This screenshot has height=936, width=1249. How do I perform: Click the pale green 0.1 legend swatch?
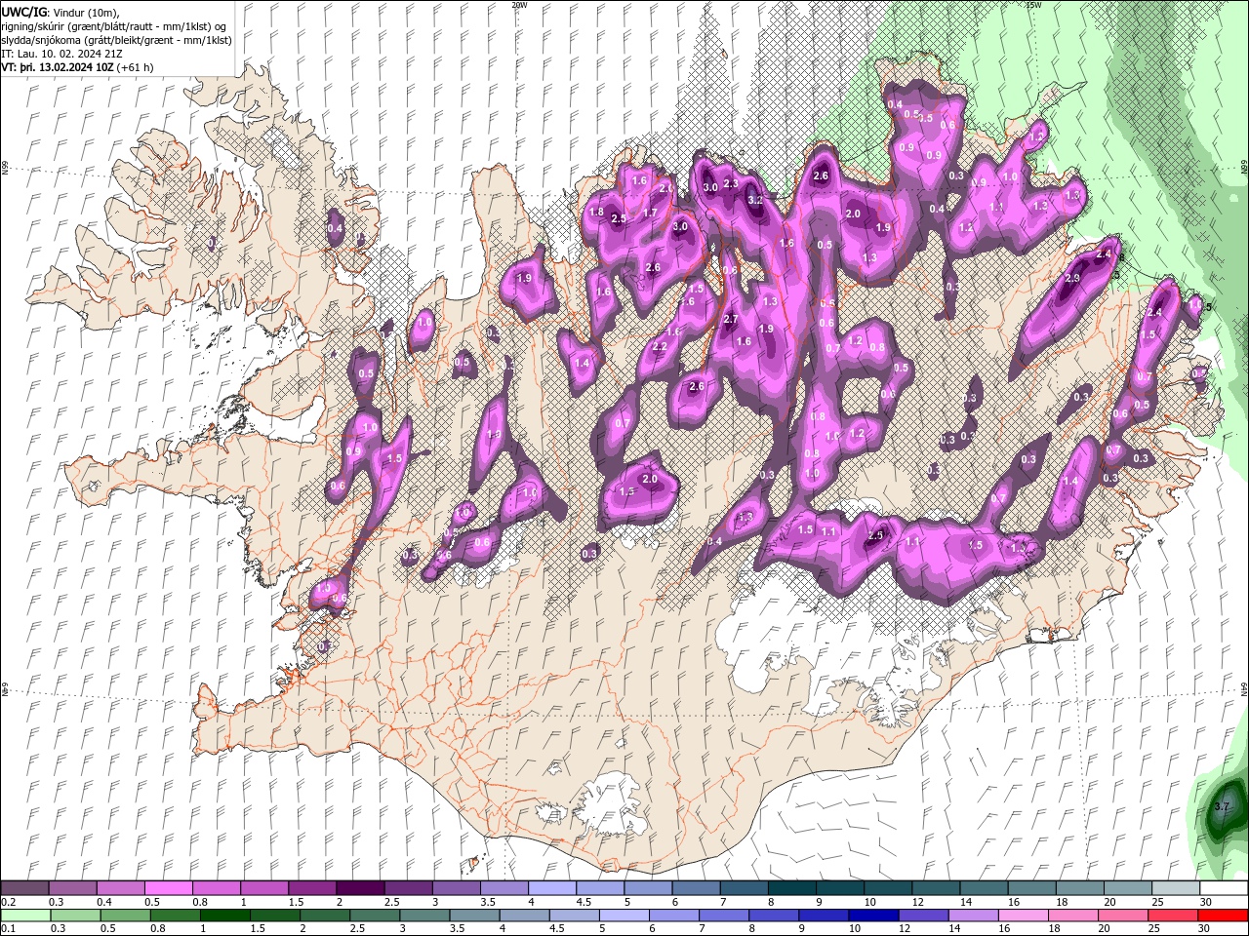coord(25,916)
